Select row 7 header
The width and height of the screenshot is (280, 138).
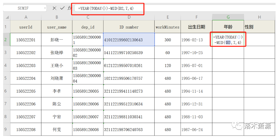coord(7,104)
